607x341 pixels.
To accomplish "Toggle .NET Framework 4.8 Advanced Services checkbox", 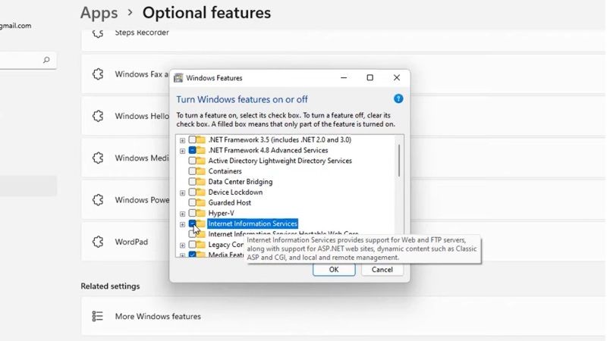I will coord(192,150).
